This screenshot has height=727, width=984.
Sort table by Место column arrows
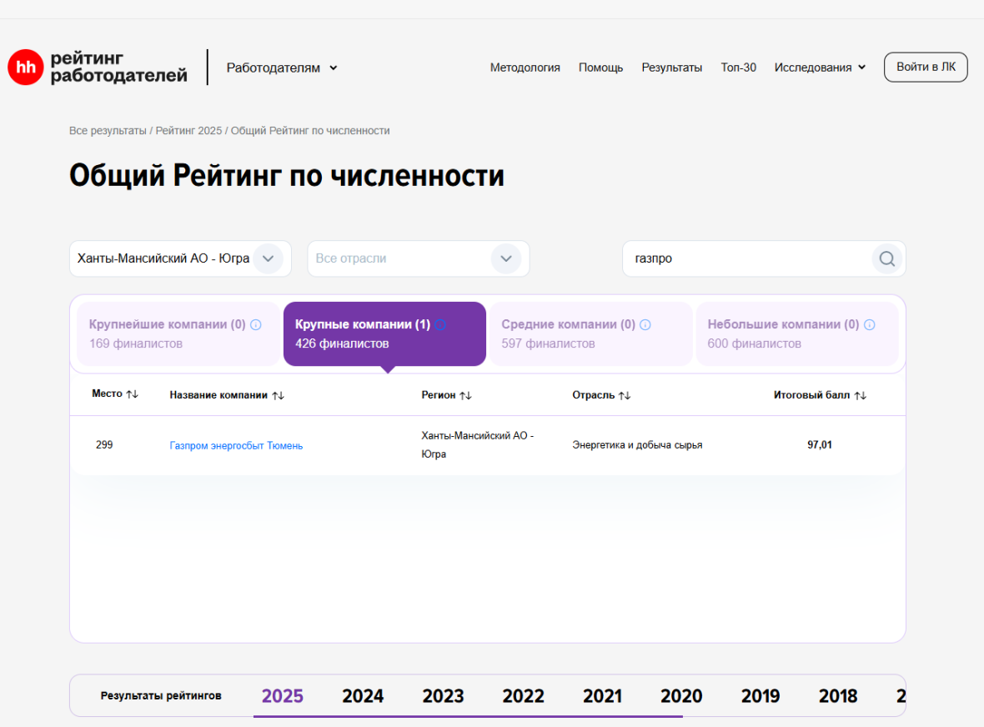[x=132, y=394]
